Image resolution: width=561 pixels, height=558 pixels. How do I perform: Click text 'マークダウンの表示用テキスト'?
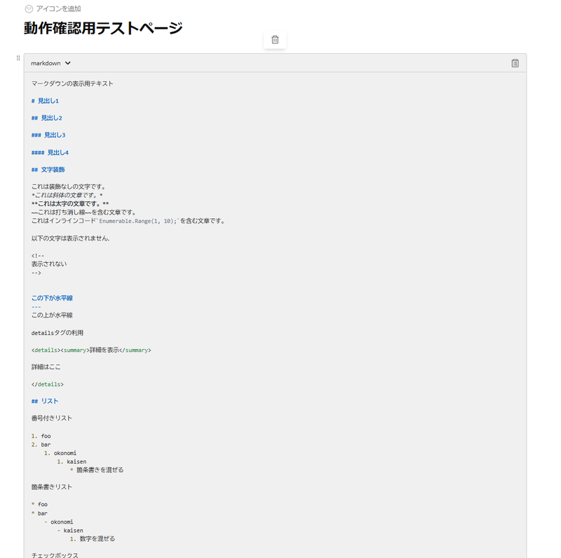[x=72, y=83]
